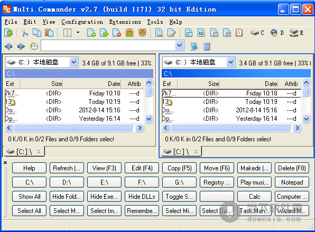Open the Configuration menu

pos(82,22)
